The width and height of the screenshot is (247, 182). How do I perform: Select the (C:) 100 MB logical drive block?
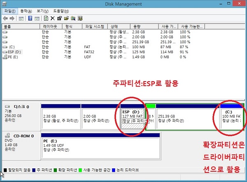tap(231, 117)
